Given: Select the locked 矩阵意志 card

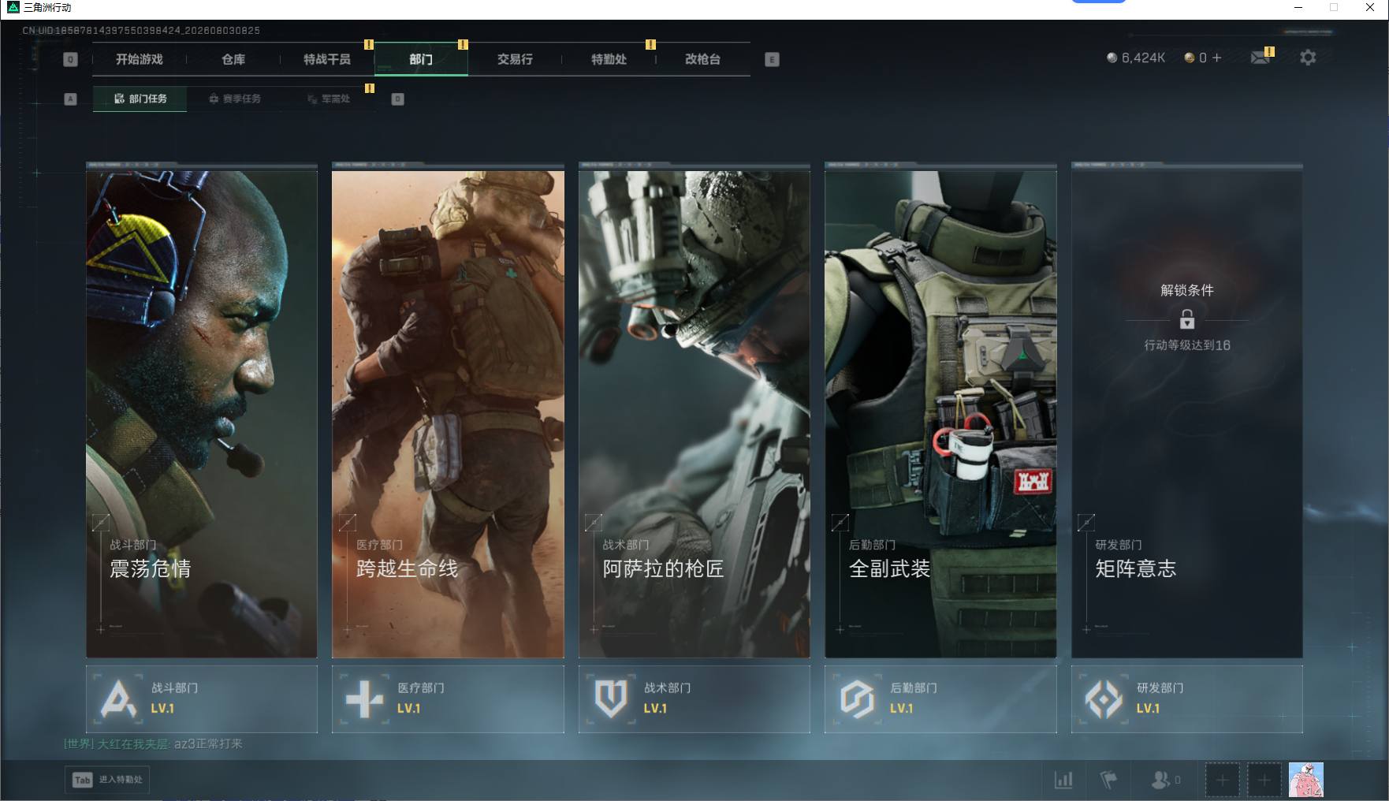Looking at the screenshot, I should click(x=1187, y=414).
